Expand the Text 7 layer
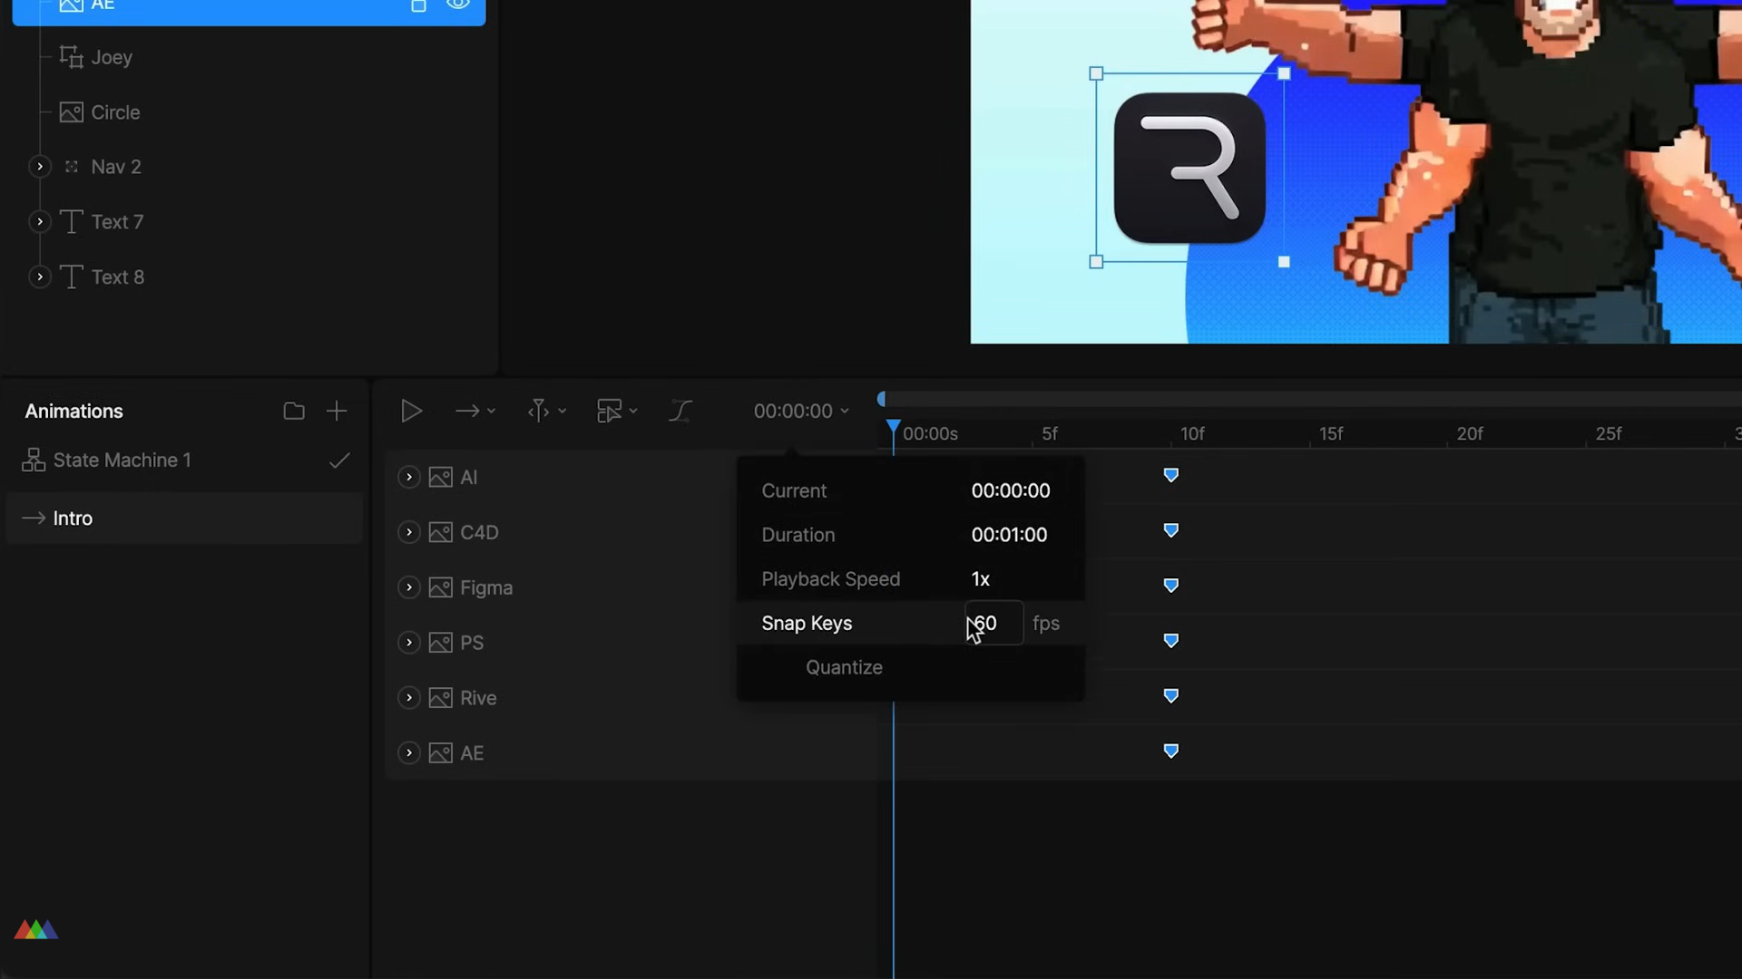The height and width of the screenshot is (979, 1742). click(x=40, y=222)
